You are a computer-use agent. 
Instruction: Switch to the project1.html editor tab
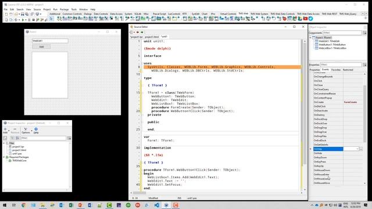tap(152, 37)
